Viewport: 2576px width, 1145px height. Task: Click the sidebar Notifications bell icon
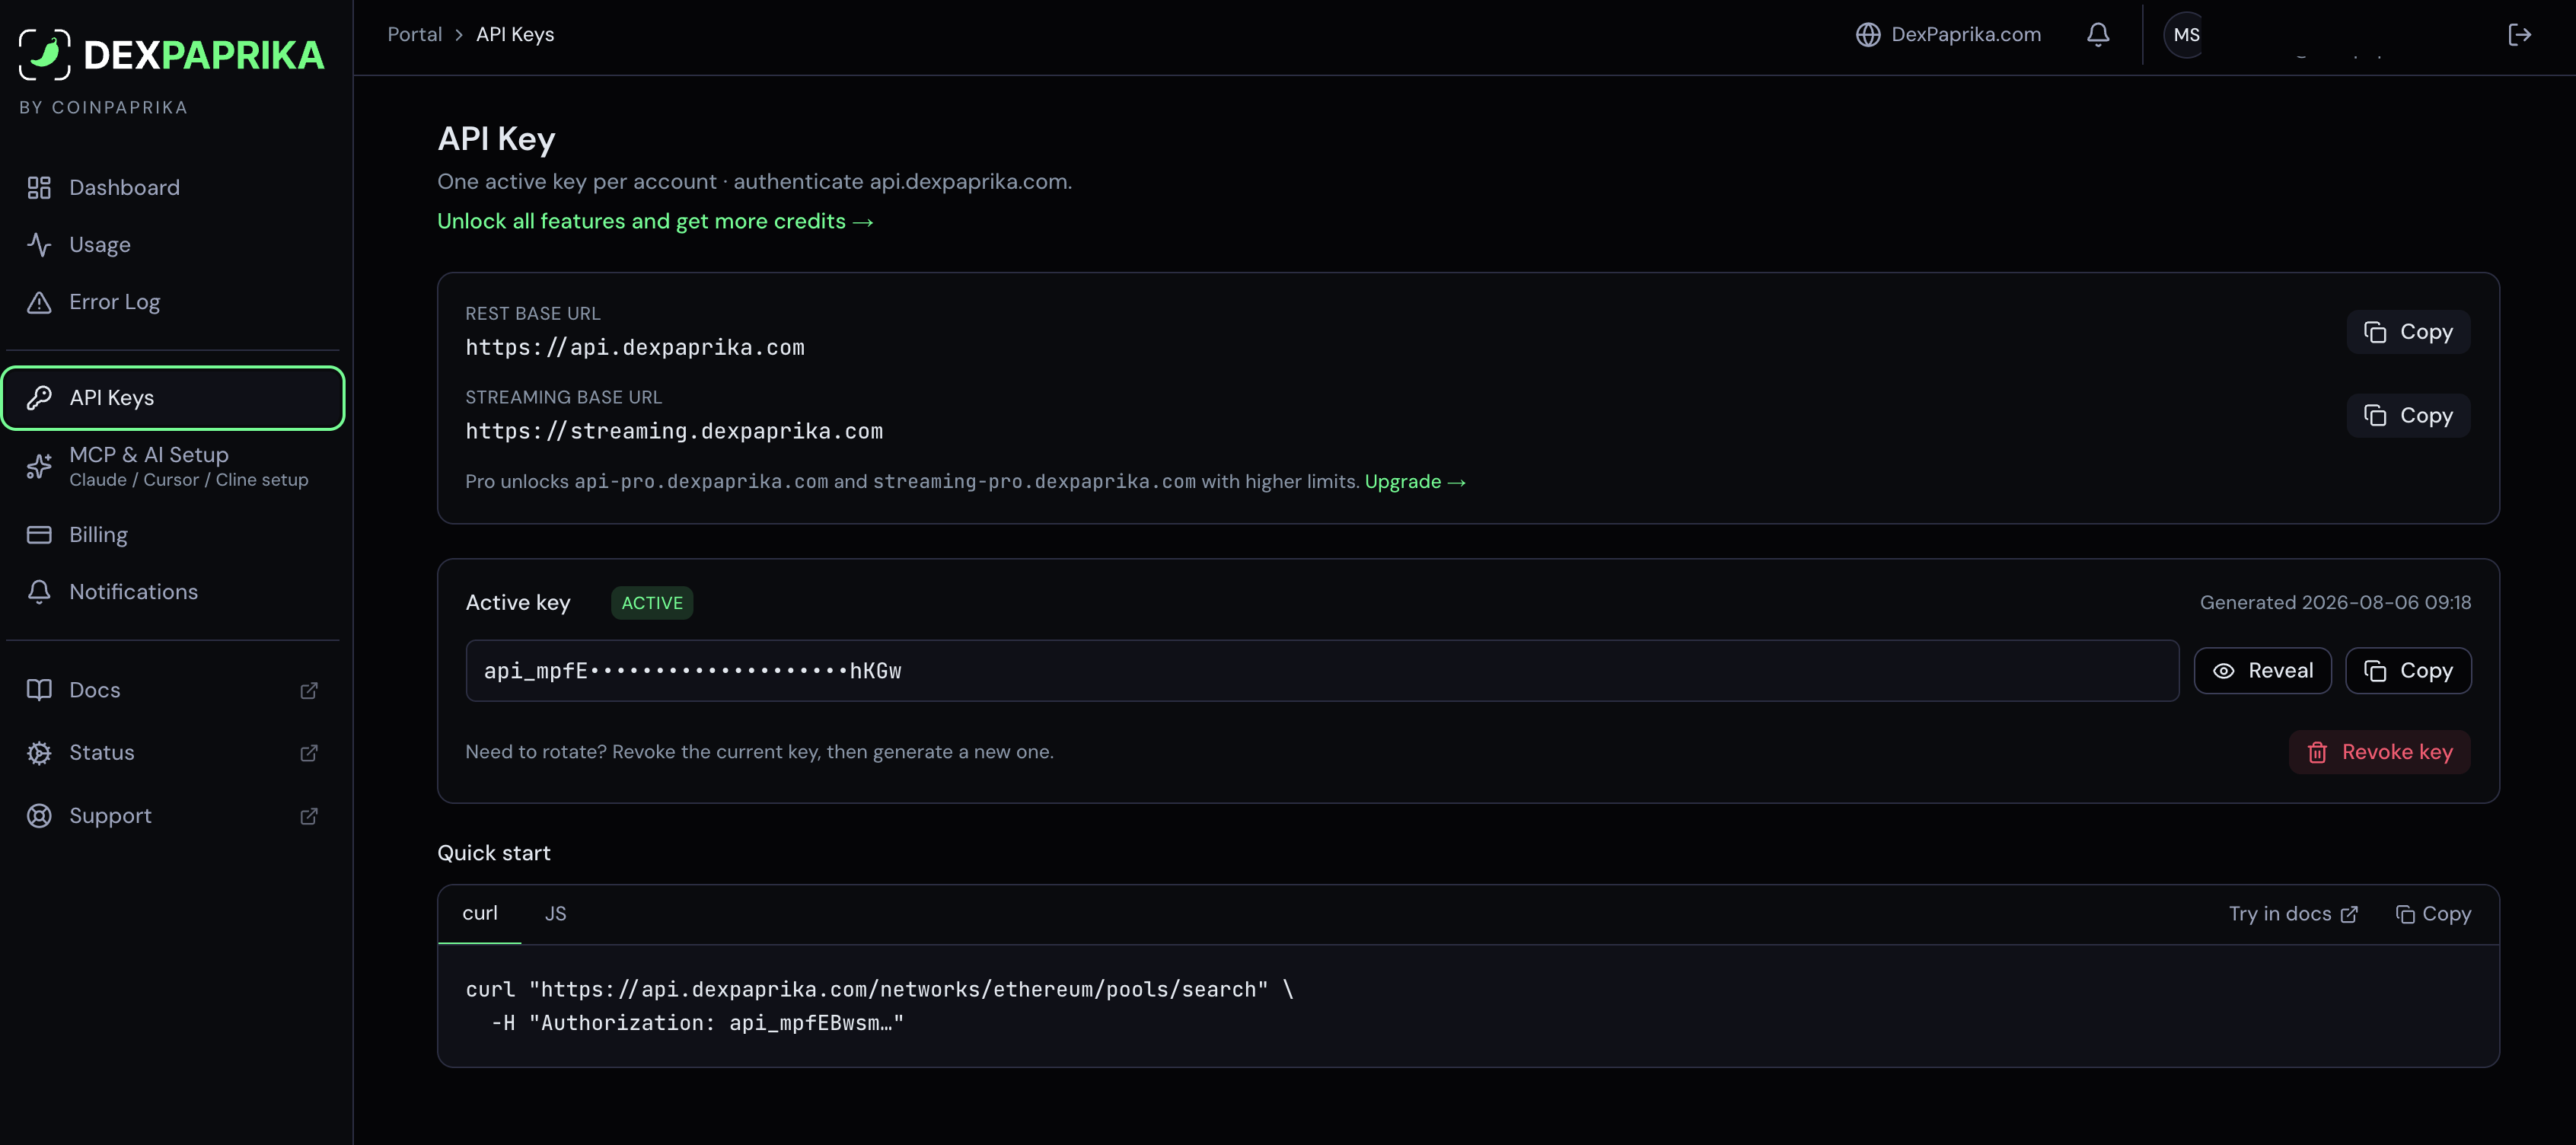39,592
